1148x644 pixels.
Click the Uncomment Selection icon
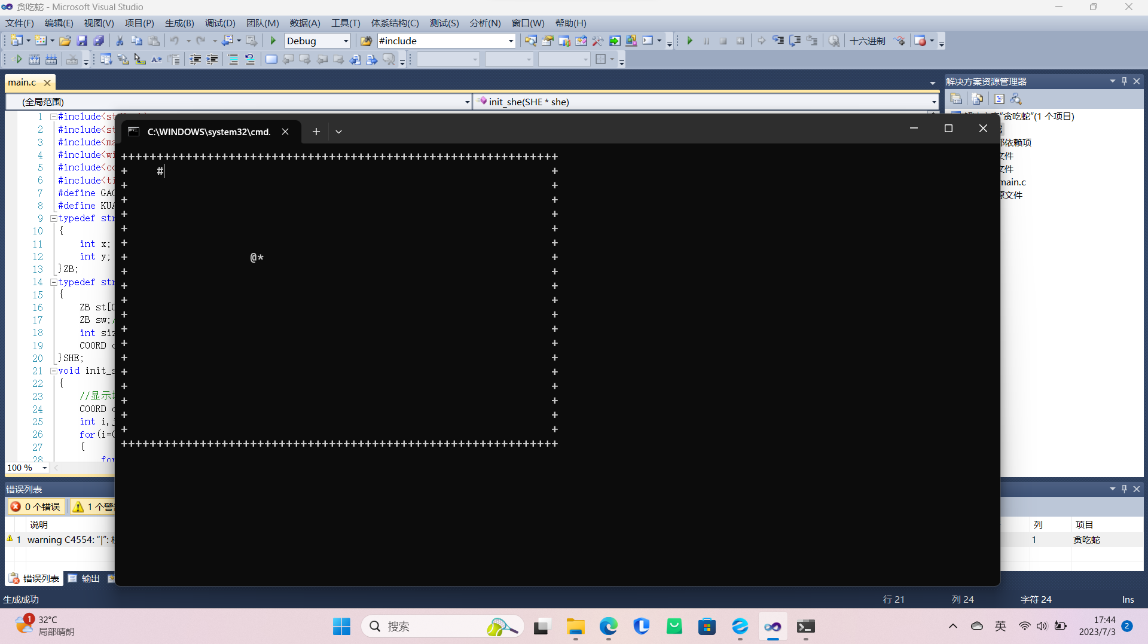pyautogui.click(x=250, y=59)
